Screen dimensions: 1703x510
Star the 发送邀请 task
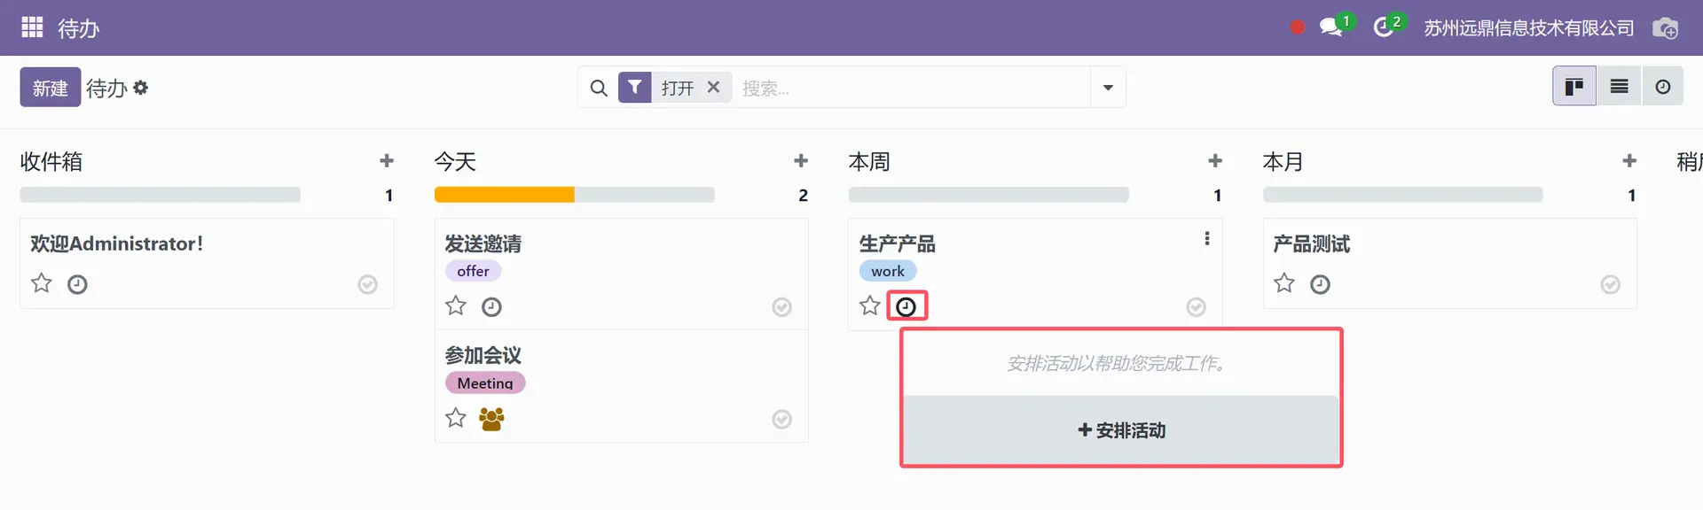(x=456, y=306)
